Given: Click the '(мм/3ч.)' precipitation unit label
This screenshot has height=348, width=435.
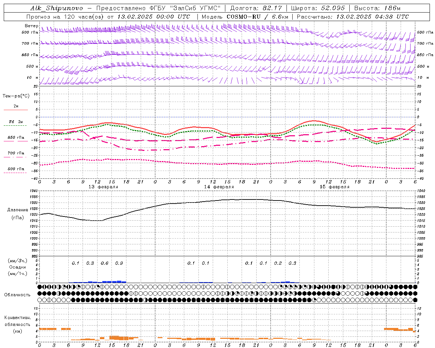Looking at the screenshot, I should click(18, 261).
